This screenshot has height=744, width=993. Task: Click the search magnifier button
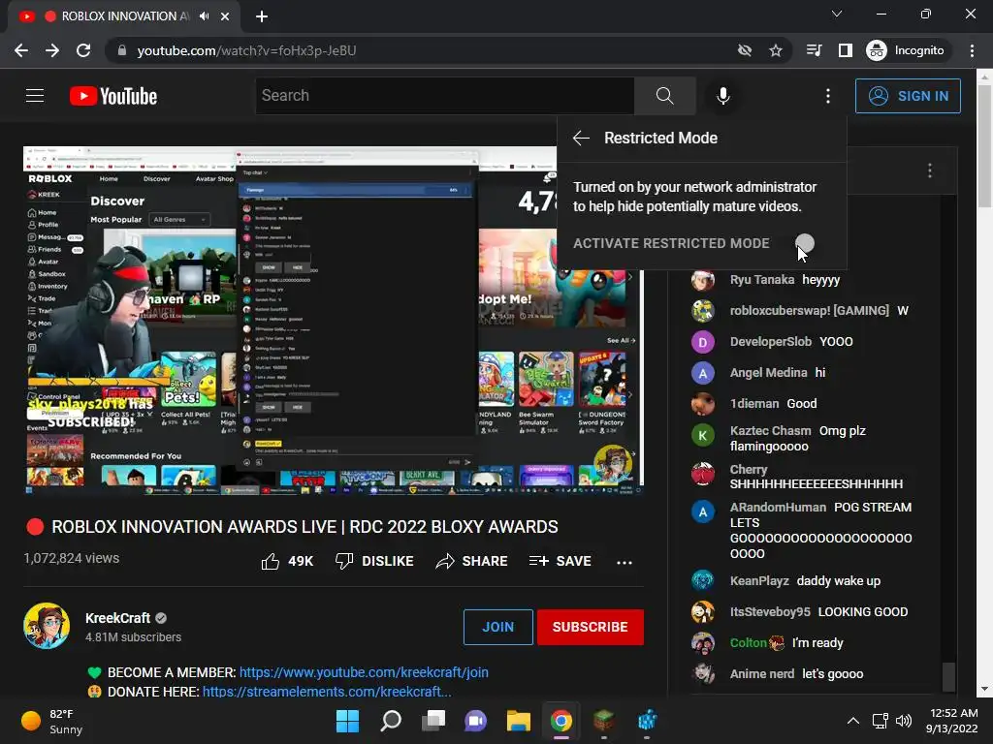(664, 96)
